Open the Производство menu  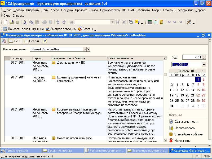(110, 10)
